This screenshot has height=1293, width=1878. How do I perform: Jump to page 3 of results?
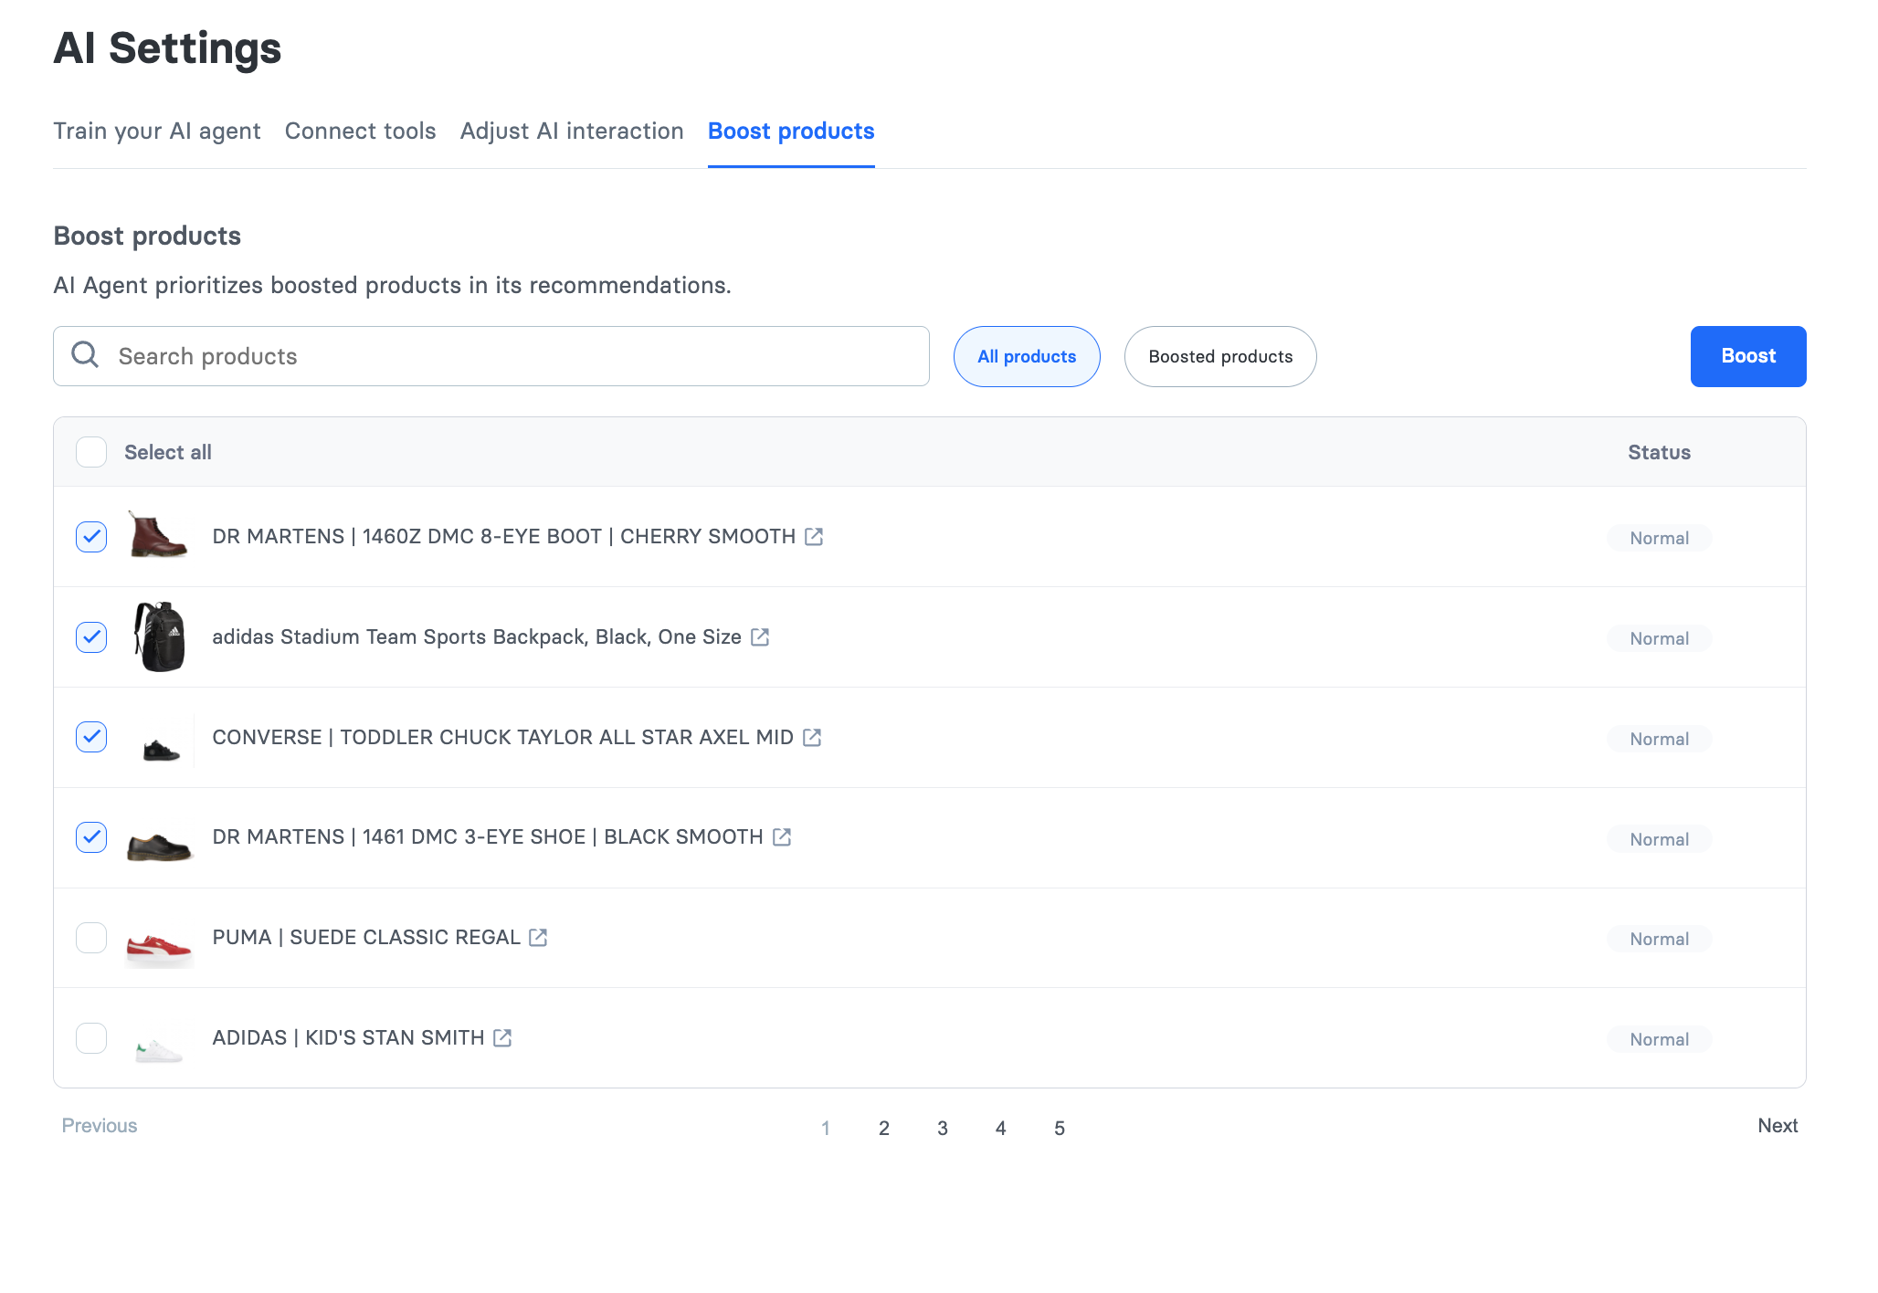[x=942, y=1128]
